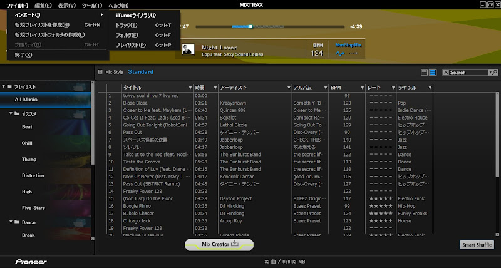Click the Smart Shuffle button
Image resolution: width=501 pixels, height=268 pixels.
click(x=477, y=245)
